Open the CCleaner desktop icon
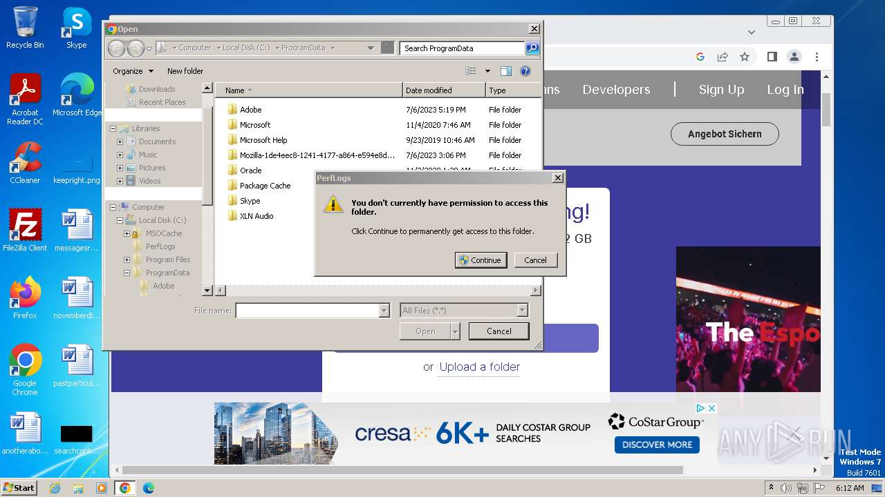 [25, 163]
